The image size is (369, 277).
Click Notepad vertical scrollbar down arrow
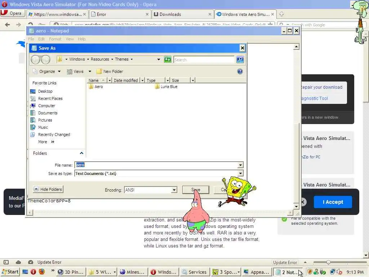click(296, 207)
